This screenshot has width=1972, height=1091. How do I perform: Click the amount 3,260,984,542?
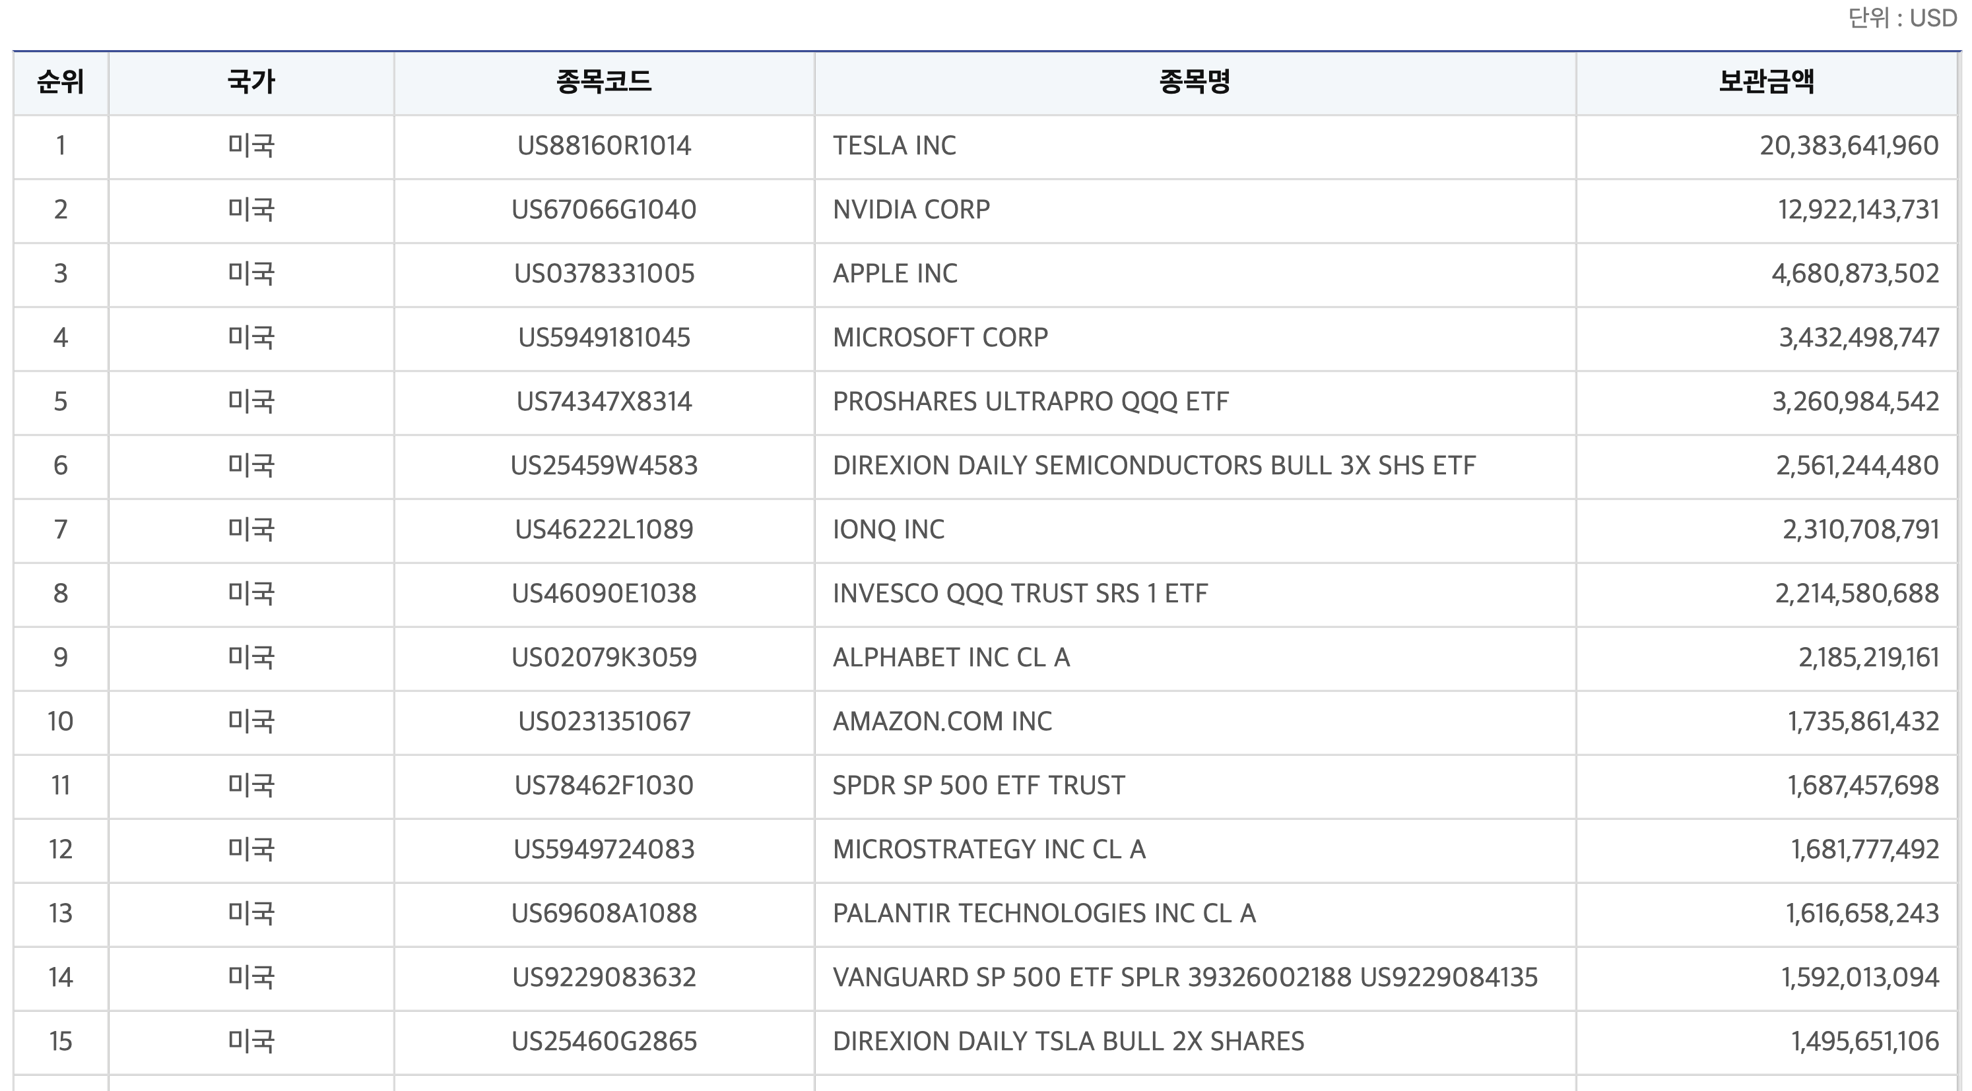[1856, 402]
